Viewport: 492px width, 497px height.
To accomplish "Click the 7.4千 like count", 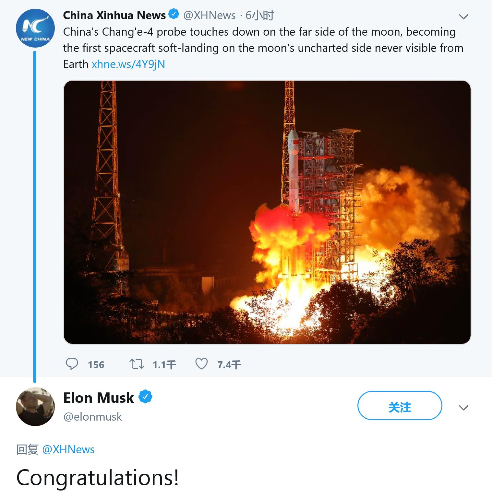I will (229, 365).
